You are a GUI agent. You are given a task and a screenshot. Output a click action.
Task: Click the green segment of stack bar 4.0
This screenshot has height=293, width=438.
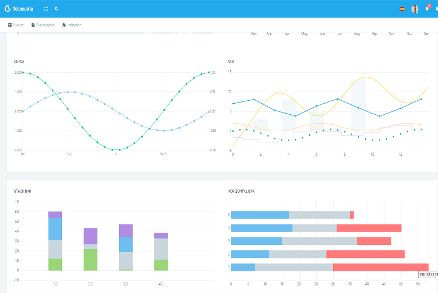pyautogui.click(x=161, y=265)
